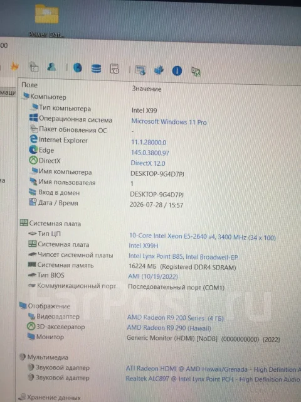Open the Realtek ALC897 audio link

213,379
